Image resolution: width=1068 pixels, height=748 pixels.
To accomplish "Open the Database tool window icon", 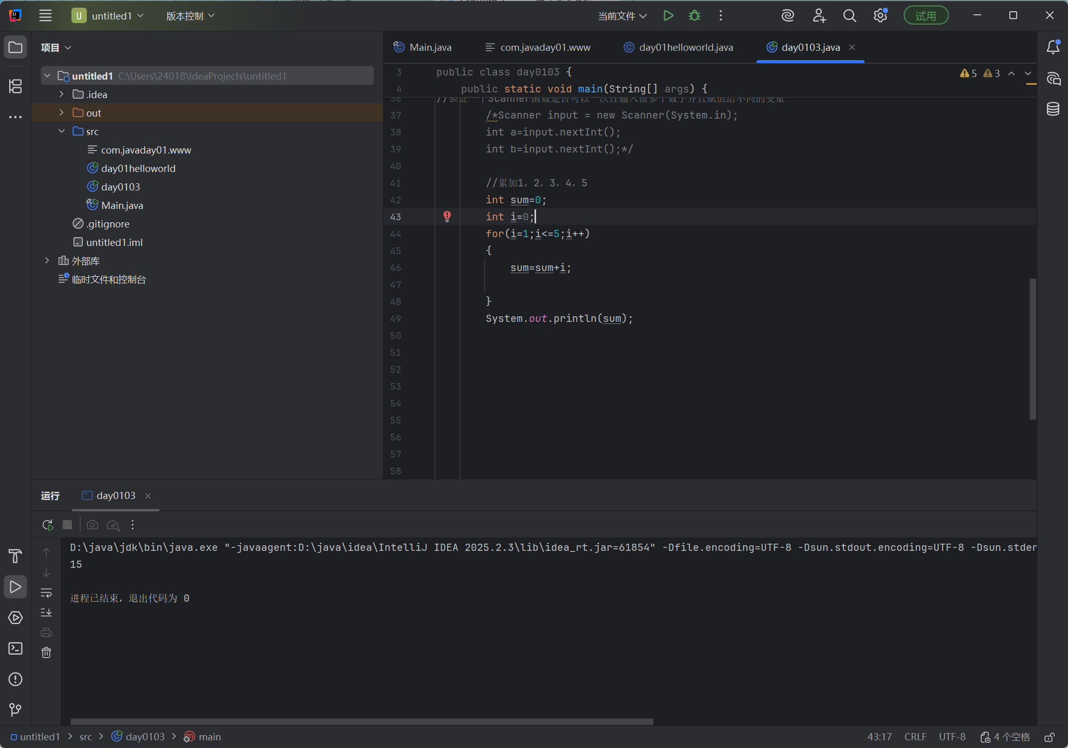I will click(x=1053, y=109).
